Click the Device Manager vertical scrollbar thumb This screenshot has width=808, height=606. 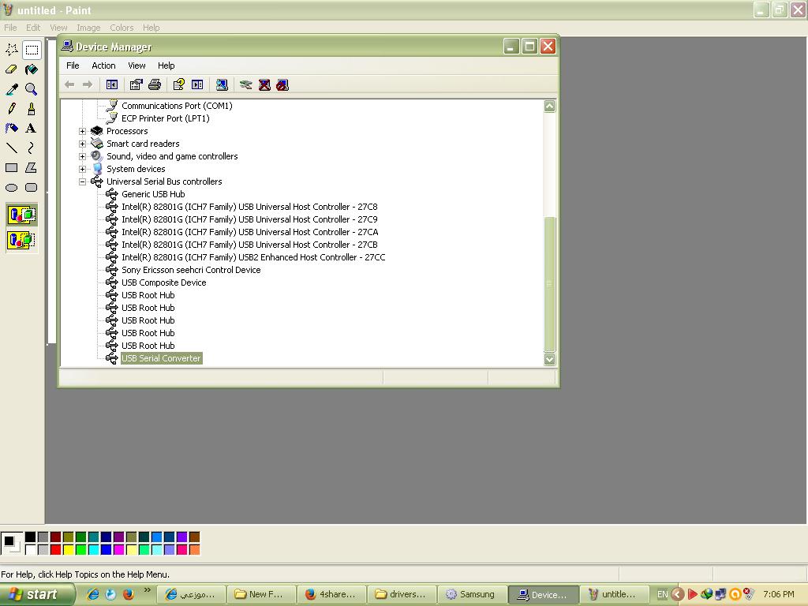click(550, 284)
